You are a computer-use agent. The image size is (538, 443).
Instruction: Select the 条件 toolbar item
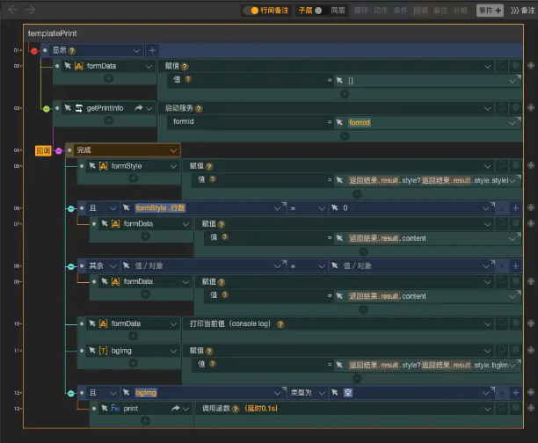[x=400, y=11]
